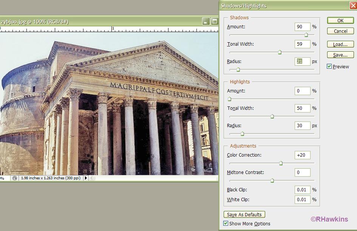Click the Color Correction value field
357x231 pixels.
302,155
